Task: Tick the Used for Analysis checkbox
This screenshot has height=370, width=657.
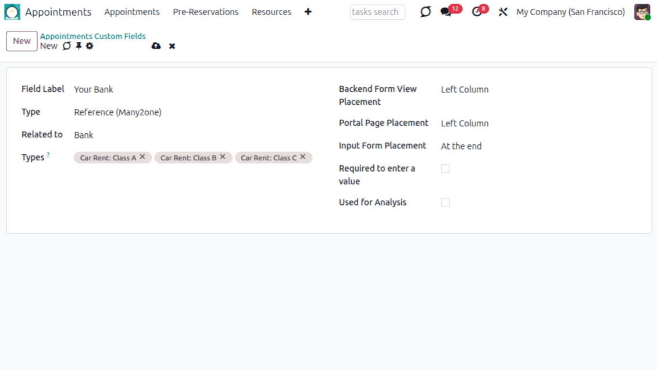Action: click(445, 202)
